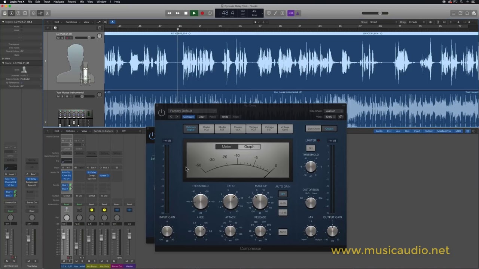
Task: Mute the Your House Instrumental track
Action: click(58, 96)
